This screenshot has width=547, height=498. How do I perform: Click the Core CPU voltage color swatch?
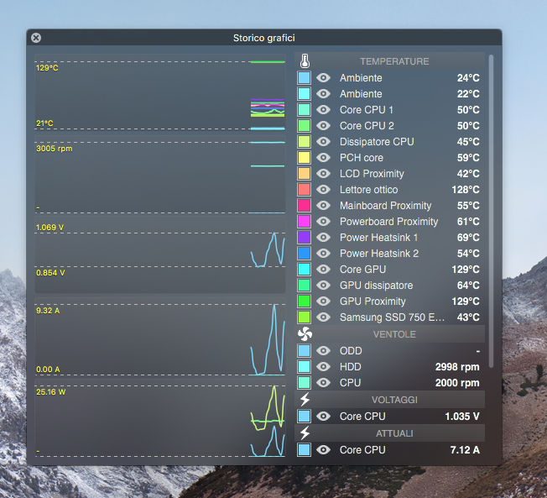[x=305, y=417]
